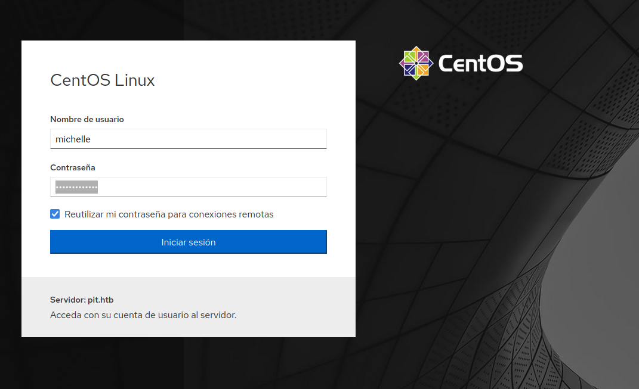Click the white CentOS wordmark text
This screenshot has width=639, height=389.
pyautogui.click(x=480, y=63)
